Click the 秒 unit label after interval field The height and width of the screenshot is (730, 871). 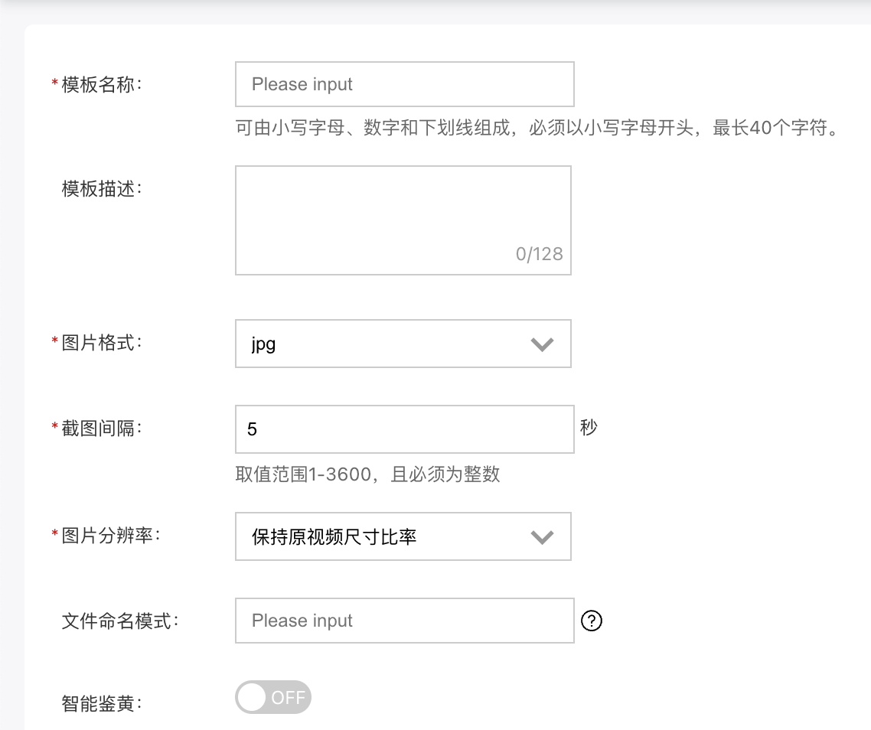coord(589,427)
